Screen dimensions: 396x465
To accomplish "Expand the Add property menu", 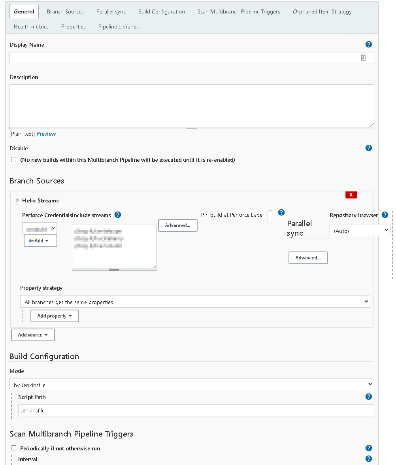I will click(x=55, y=316).
